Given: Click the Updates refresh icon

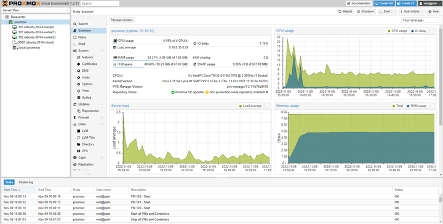Looking at the screenshot, I should point(75,104).
